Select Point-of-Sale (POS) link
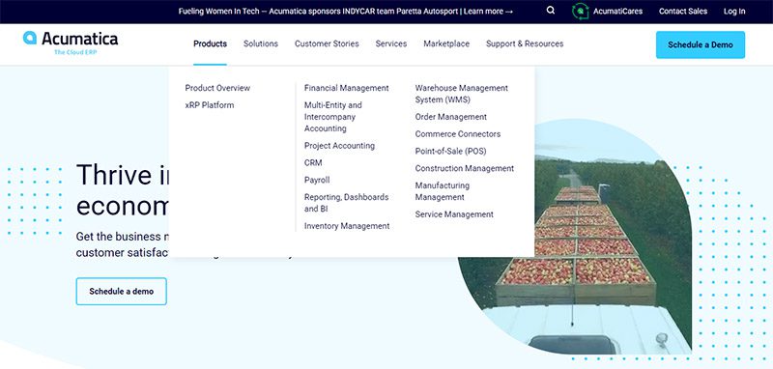This screenshot has width=773, height=369. pos(450,152)
